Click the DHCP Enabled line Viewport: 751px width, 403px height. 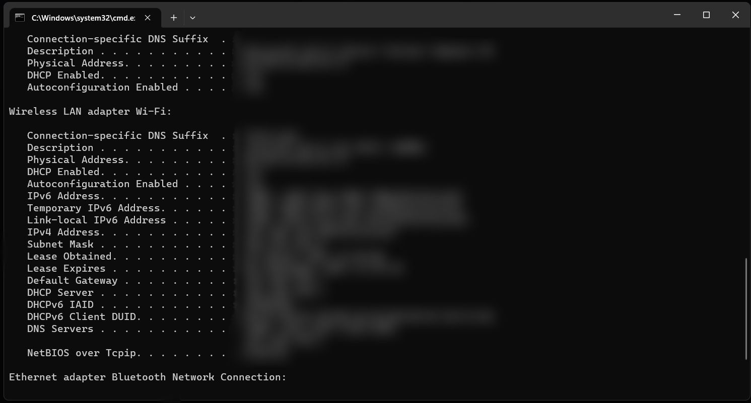click(66, 172)
